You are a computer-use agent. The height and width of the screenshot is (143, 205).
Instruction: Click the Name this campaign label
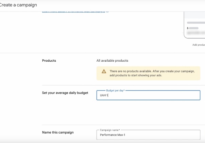[x=58, y=132]
